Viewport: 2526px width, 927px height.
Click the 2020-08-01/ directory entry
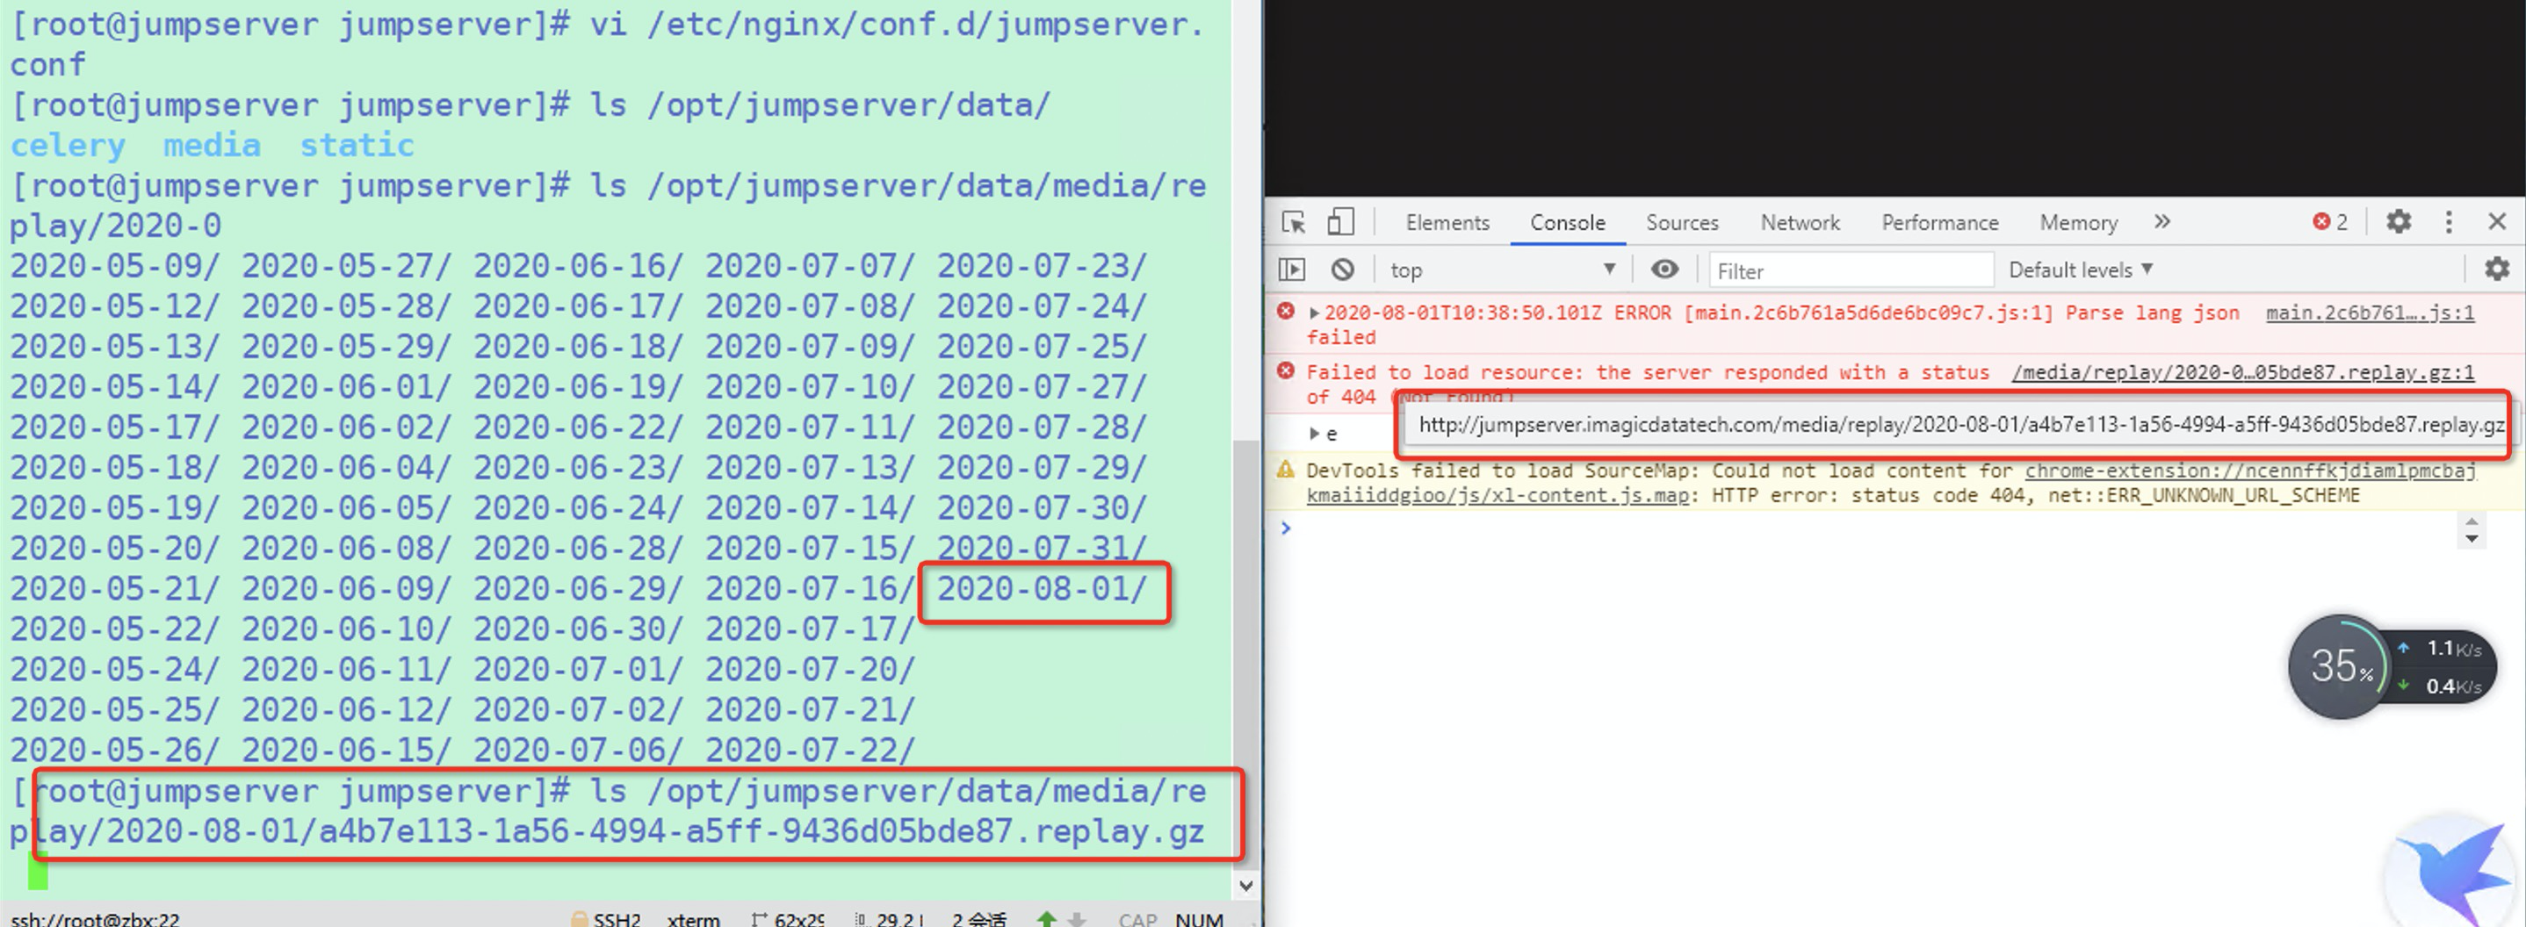coord(1042,589)
